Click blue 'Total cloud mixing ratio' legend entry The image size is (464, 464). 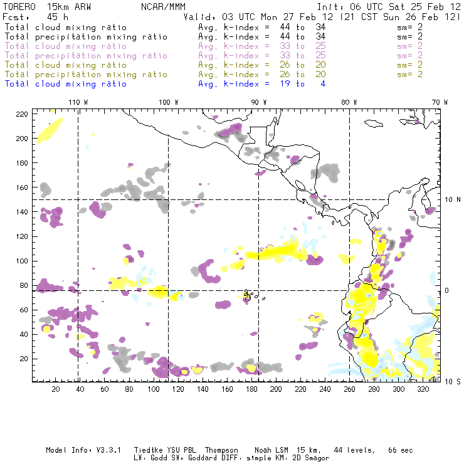[x=65, y=84]
